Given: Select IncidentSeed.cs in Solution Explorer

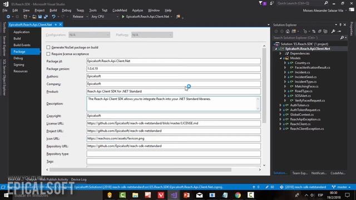Looking at the screenshot, I should tap(305, 77).
